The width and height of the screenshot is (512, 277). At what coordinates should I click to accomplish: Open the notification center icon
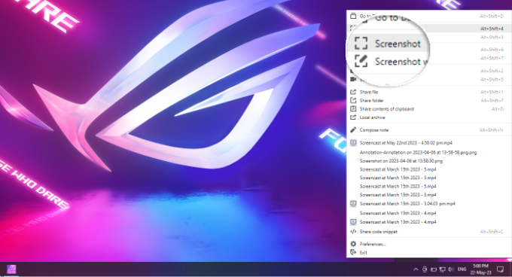[500, 269]
